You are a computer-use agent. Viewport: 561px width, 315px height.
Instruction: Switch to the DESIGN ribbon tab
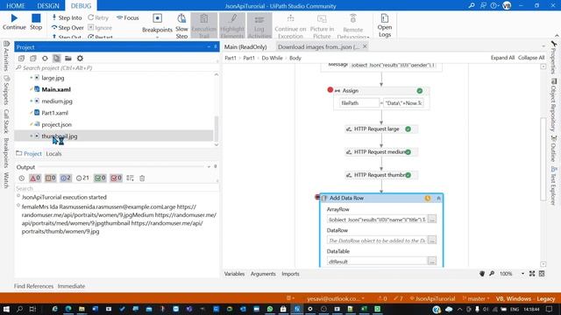(x=48, y=6)
